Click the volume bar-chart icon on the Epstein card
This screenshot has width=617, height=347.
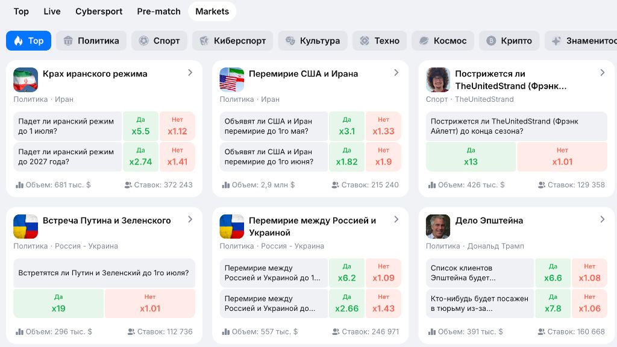(x=431, y=331)
